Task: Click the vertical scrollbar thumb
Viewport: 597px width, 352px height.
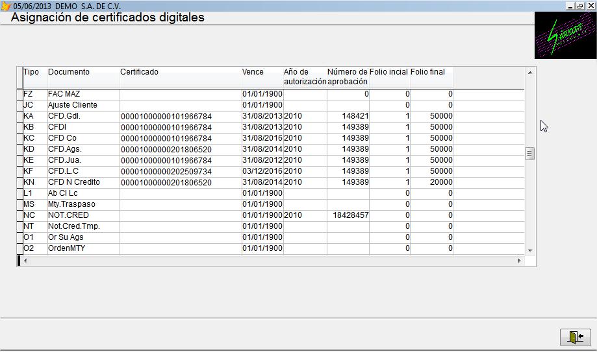Action: coord(529,154)
